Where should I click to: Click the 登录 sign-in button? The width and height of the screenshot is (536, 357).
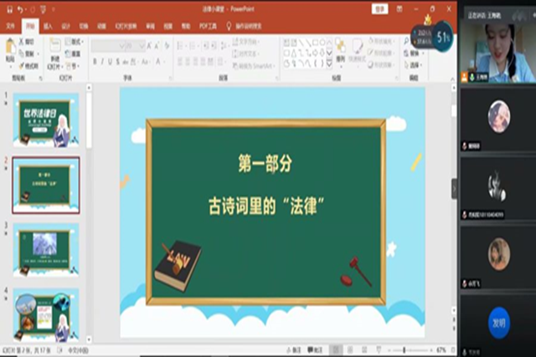379,9
